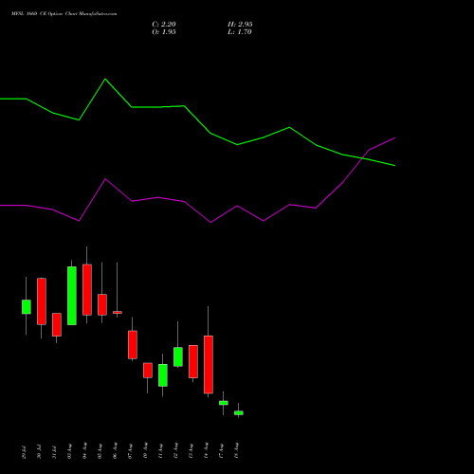Click the small green candle above 18 Aug
This screenshot has height=474, width=474.
point(239,413)
